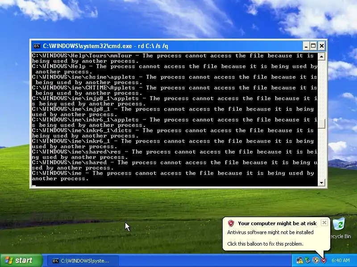Screen dimensions: 357x267
Task: Click the 6:40 AM taskbar clock
Action: 340,260
